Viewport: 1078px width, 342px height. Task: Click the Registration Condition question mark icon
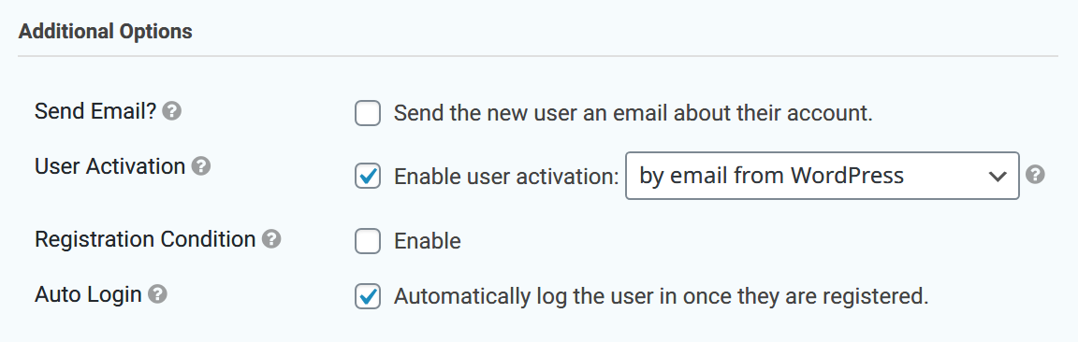pos(271,239)
